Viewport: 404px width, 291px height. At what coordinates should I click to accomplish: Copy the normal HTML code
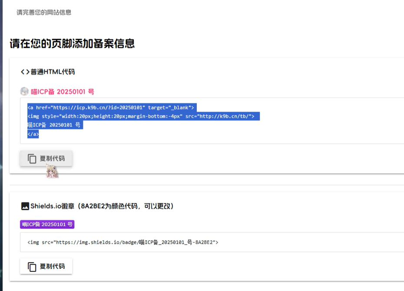[46, 159]
